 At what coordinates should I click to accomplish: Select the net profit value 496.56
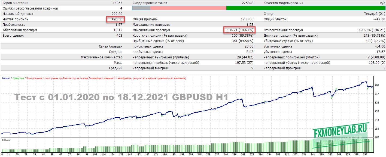tap(117, 19)
